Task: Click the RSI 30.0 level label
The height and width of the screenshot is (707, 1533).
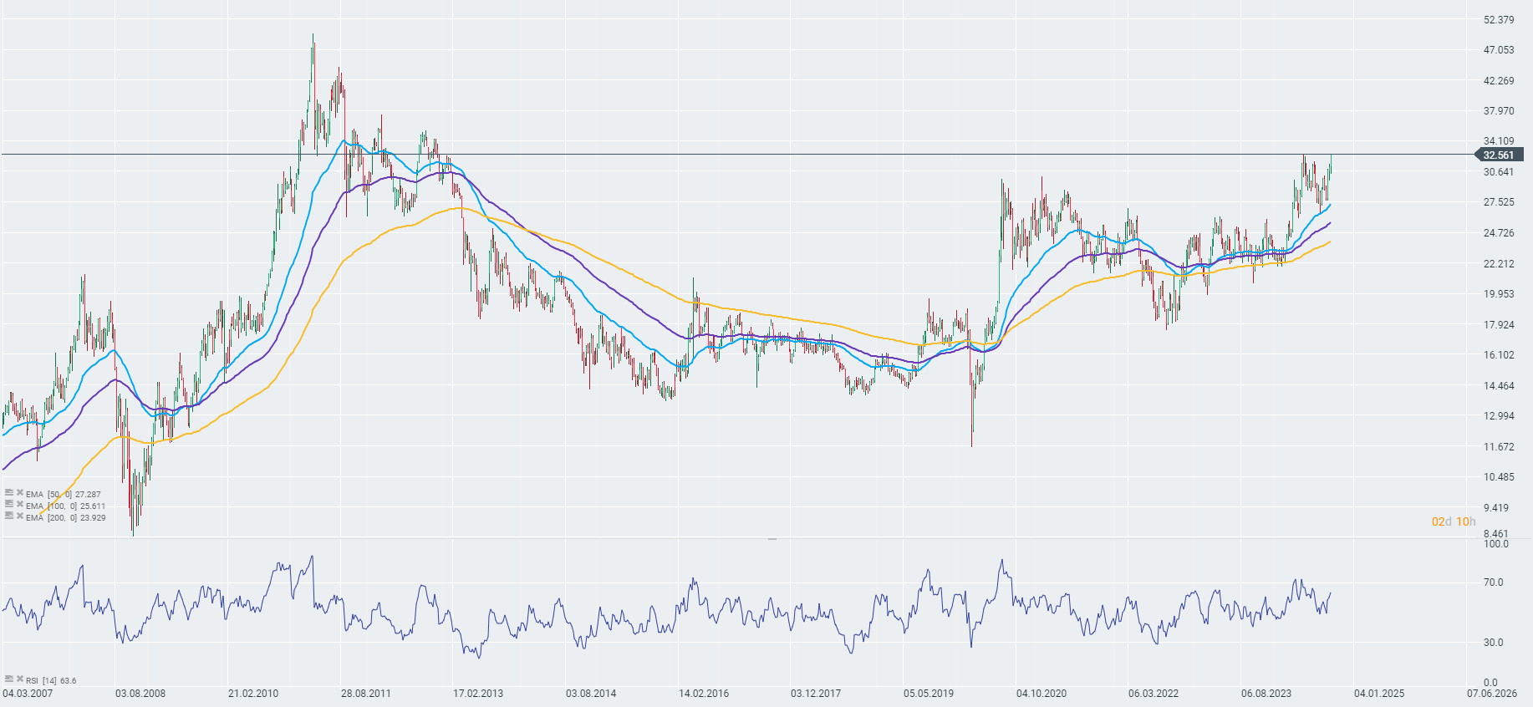Action: tap(1493, 643)
